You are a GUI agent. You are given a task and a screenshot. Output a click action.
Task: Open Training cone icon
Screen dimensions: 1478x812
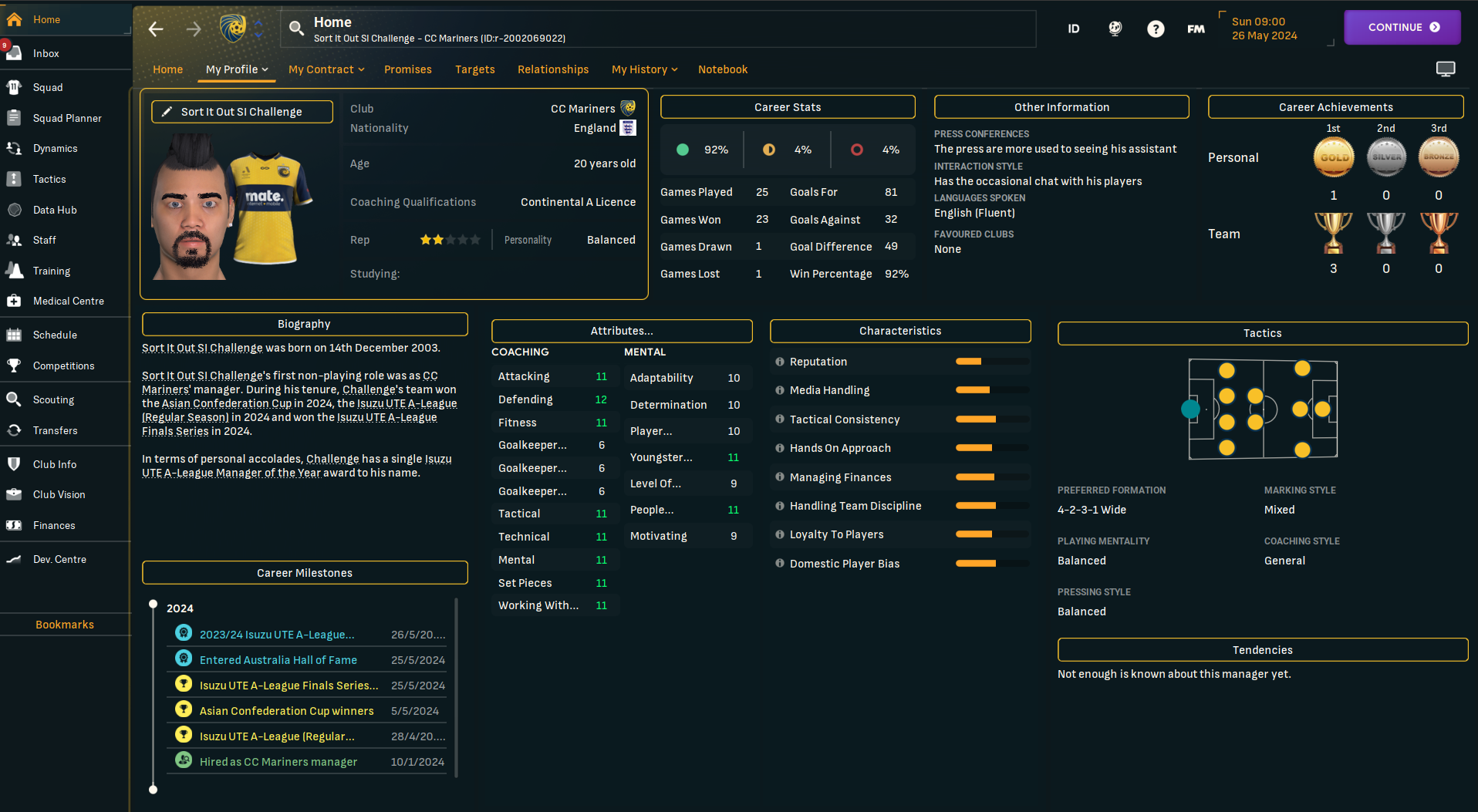pyautogui.click(x=14, y=271)
